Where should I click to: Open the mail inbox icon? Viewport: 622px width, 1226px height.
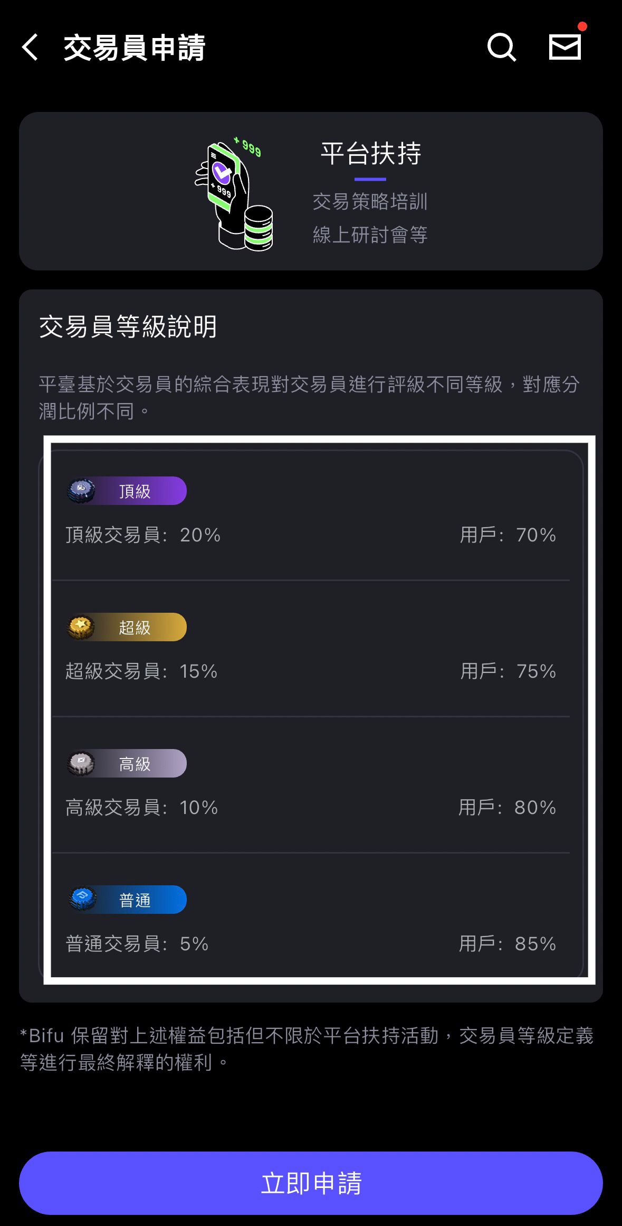[x=565, y=48]
